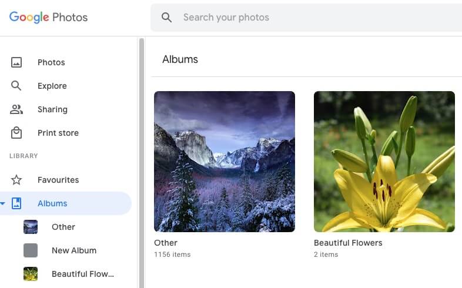Collapse the Albums tree arrow

[3, 203]
